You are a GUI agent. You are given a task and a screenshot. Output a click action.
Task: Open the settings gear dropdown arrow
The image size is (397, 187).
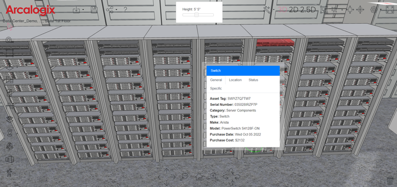click(381, 10)
